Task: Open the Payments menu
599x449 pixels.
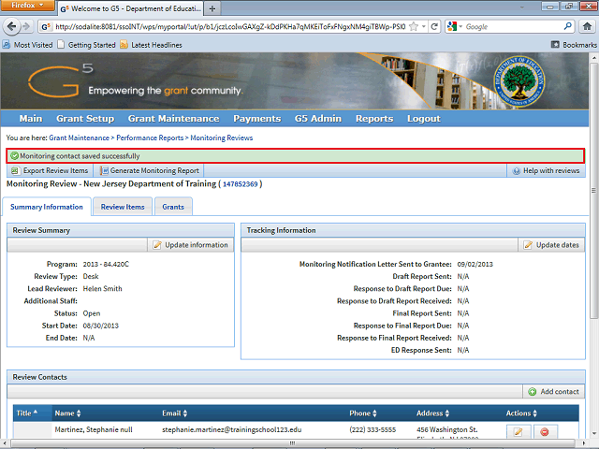Action: click(257, 119)
